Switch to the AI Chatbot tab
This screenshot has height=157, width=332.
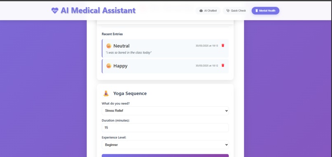(x=208, y=11)
